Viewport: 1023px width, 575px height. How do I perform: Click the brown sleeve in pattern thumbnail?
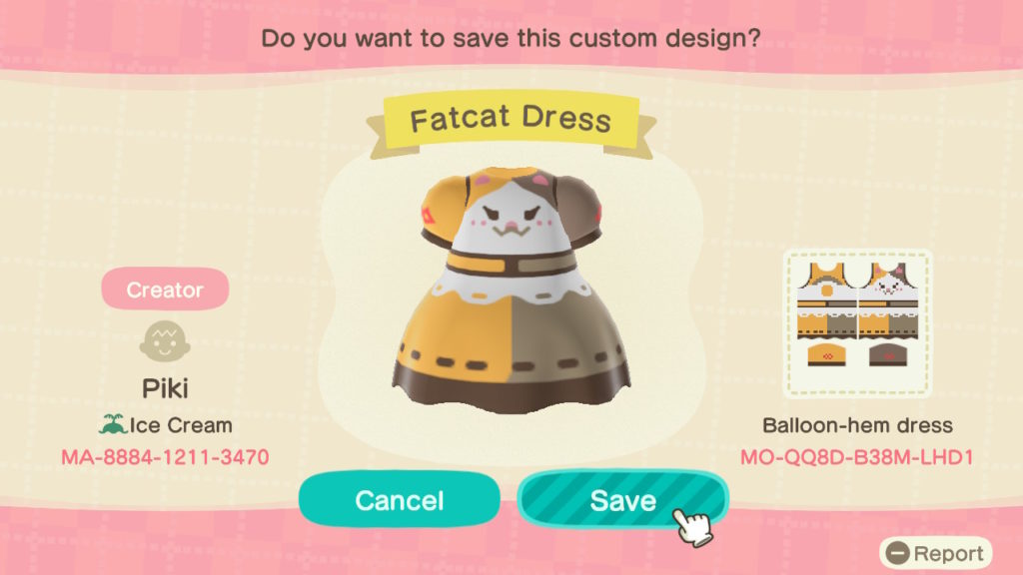[888, 354]
